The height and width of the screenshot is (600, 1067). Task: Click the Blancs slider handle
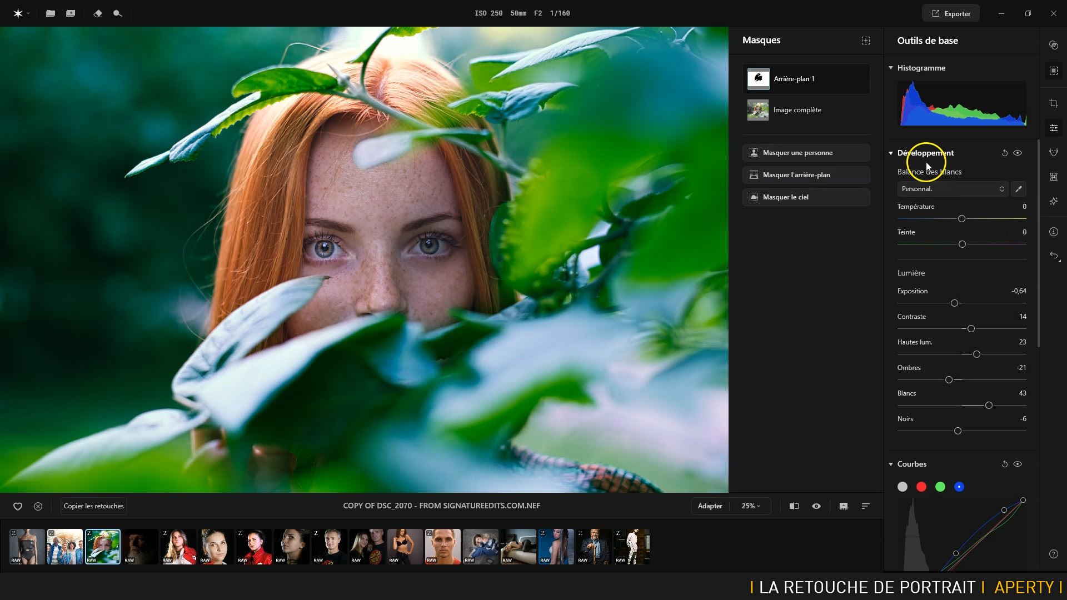(x=989, y=406)
